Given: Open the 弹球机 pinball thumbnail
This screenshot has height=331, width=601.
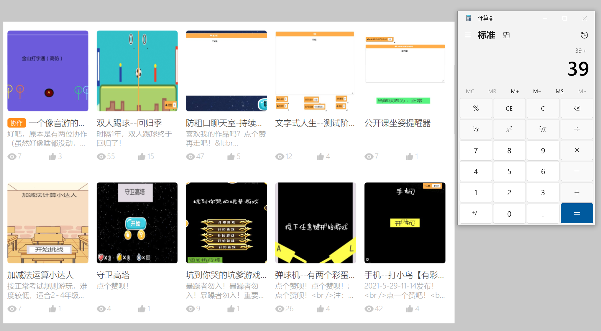Looking at the screenshot, I should pyautogui.click(x=316, y=223).
